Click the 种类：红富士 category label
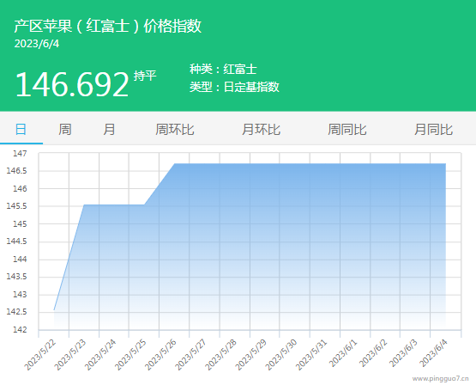 tap(223, 69)
